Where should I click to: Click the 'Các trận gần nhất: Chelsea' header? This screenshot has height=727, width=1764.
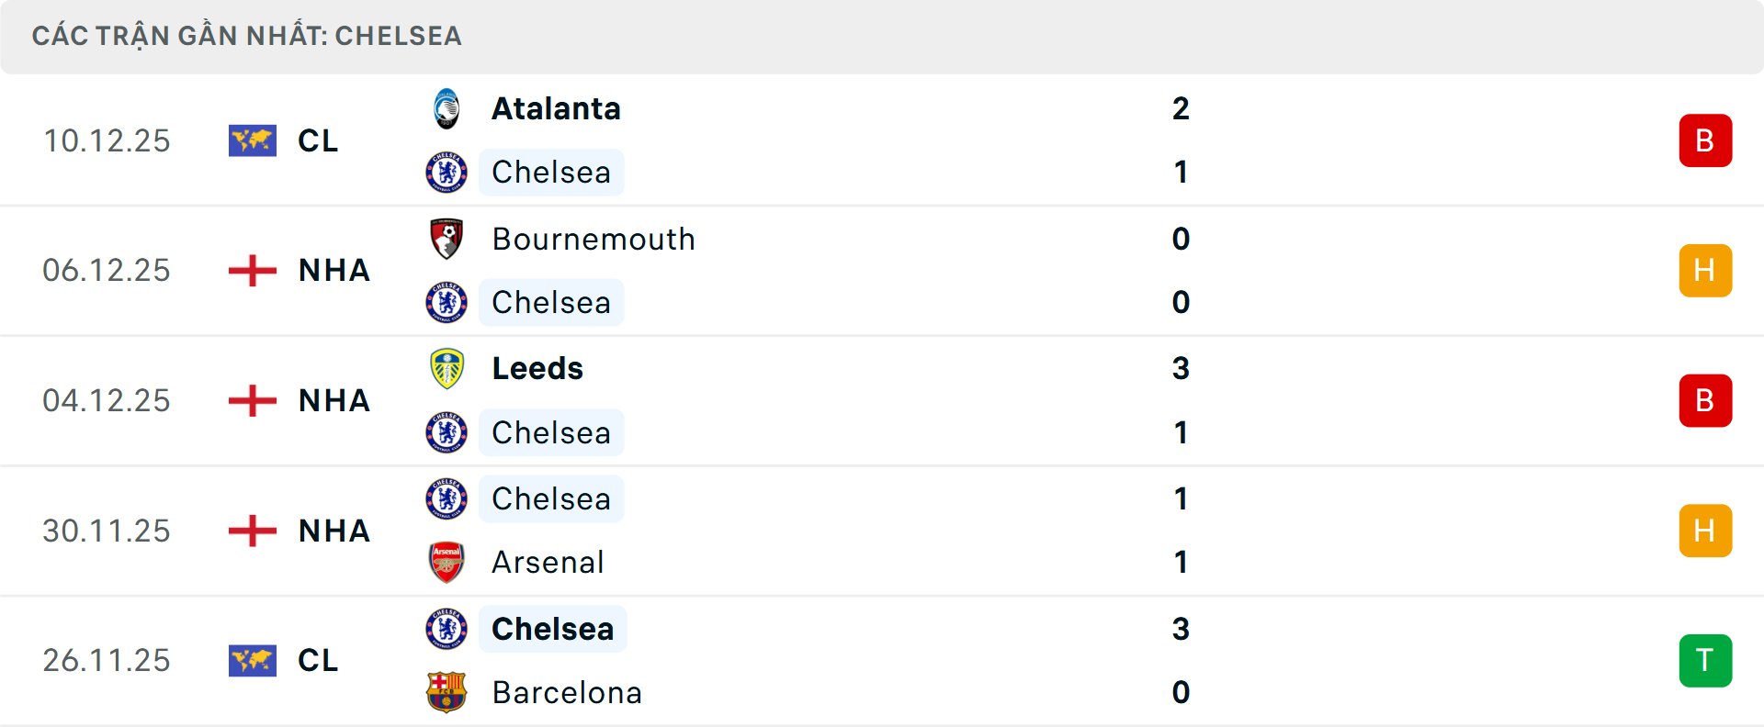tap(246, 36)
